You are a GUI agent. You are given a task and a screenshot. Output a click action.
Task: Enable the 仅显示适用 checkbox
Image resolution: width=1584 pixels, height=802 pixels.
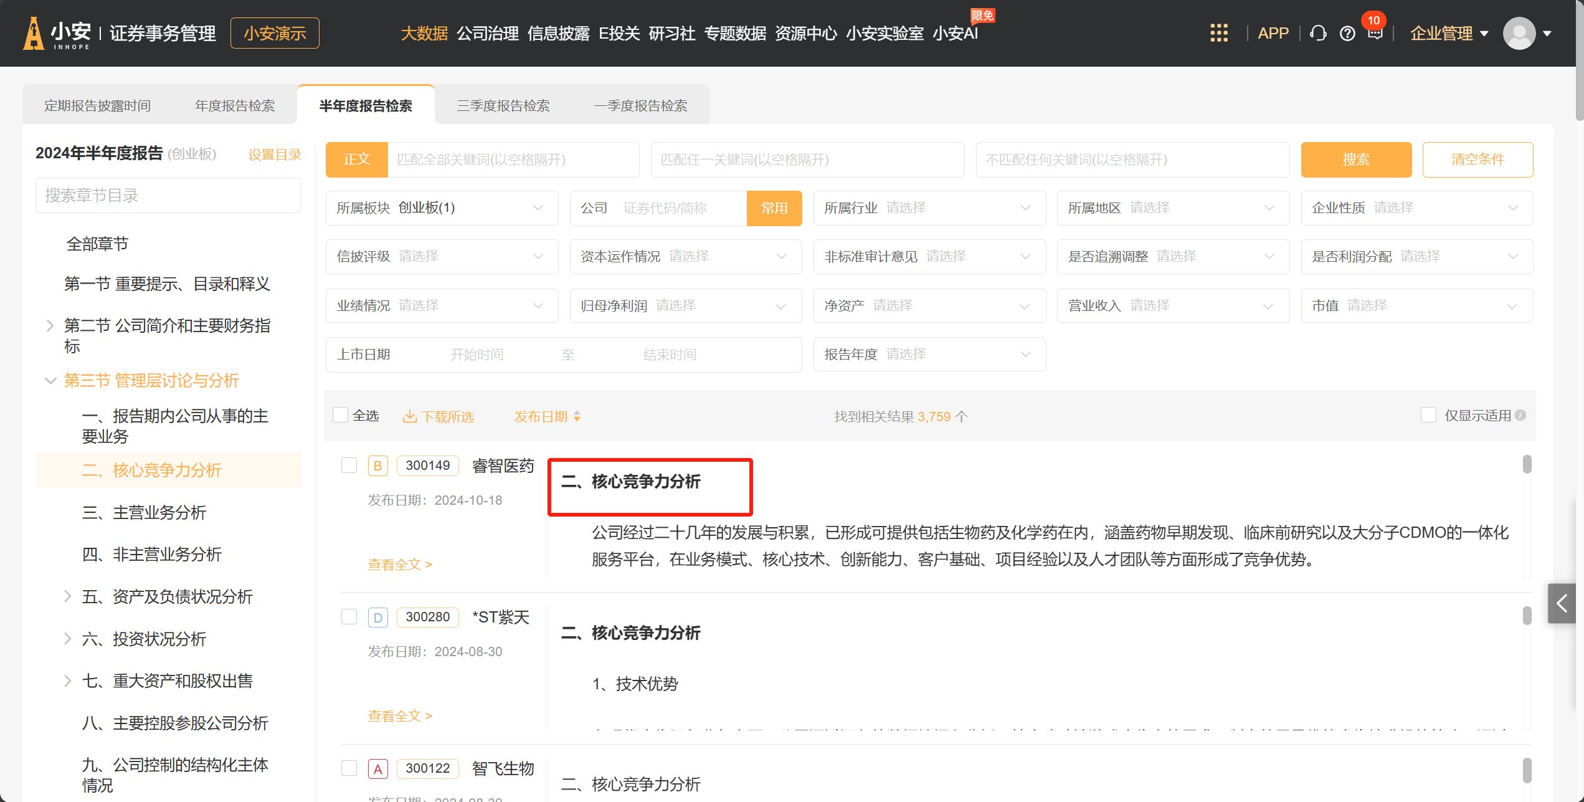(1428, 415)
